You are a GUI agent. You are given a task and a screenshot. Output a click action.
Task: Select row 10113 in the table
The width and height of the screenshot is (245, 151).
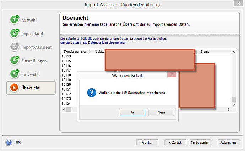pyautogui.click(x=66, y=56)
